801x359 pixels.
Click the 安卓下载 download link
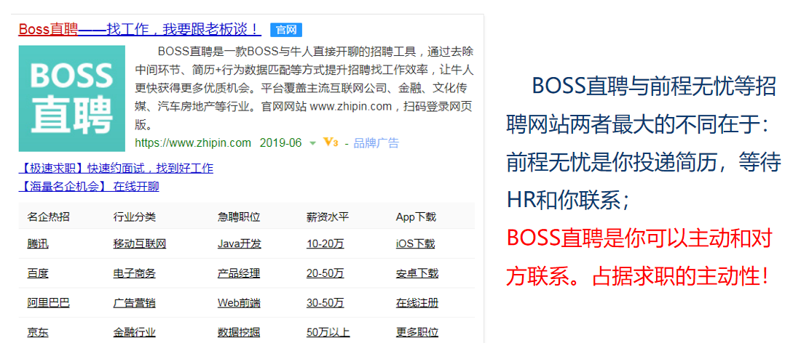417,273
